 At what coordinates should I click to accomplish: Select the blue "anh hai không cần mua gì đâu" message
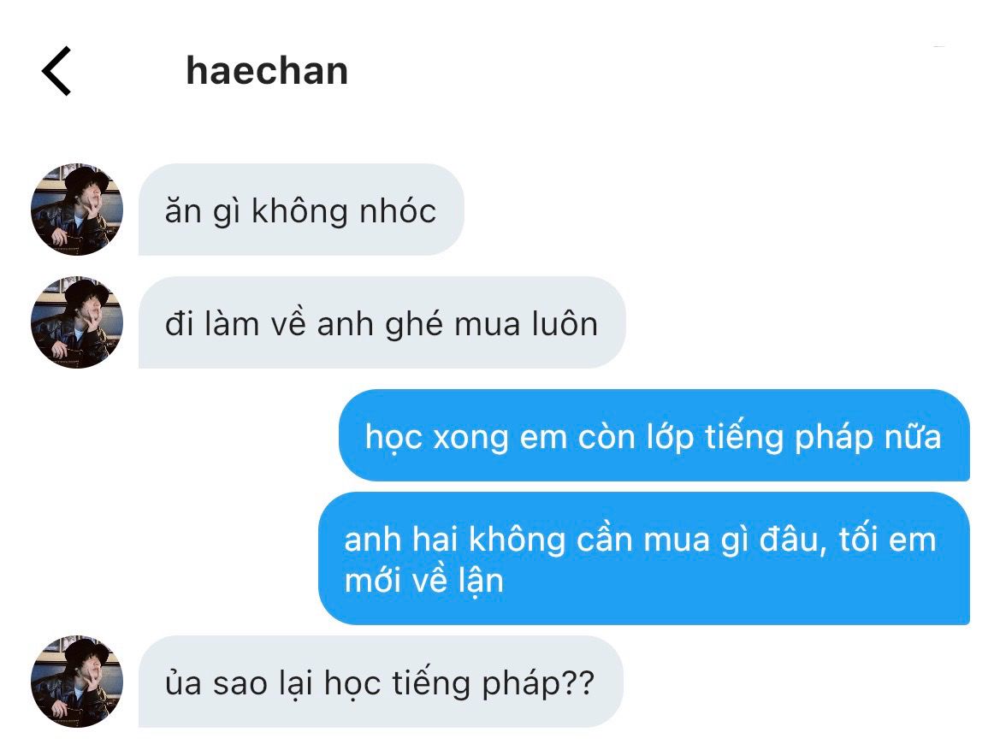coord(644,558)
